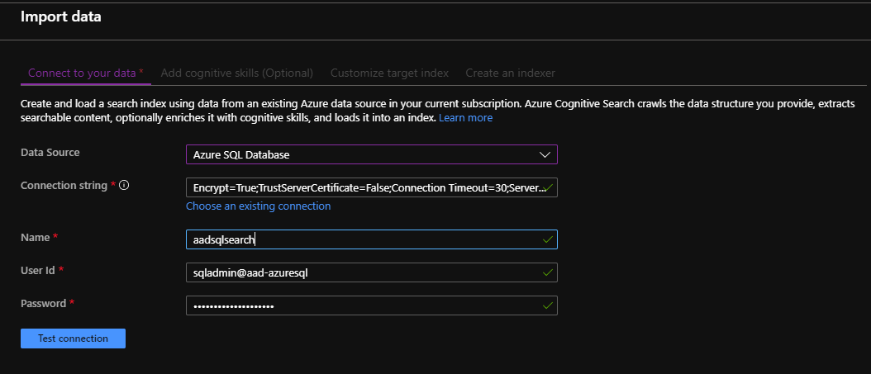Click the Password field
The height and width of the screenshot is (374, 871).
point(372,305)
